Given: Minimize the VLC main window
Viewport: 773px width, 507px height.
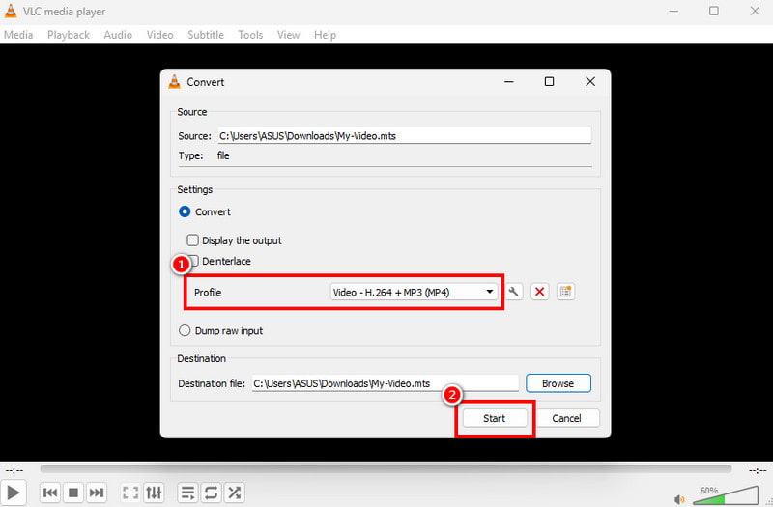Looking at the screenshot, I should click(x=673, y=11).
